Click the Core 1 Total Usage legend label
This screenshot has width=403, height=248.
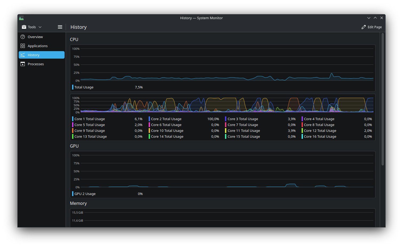tap(90, 119)
